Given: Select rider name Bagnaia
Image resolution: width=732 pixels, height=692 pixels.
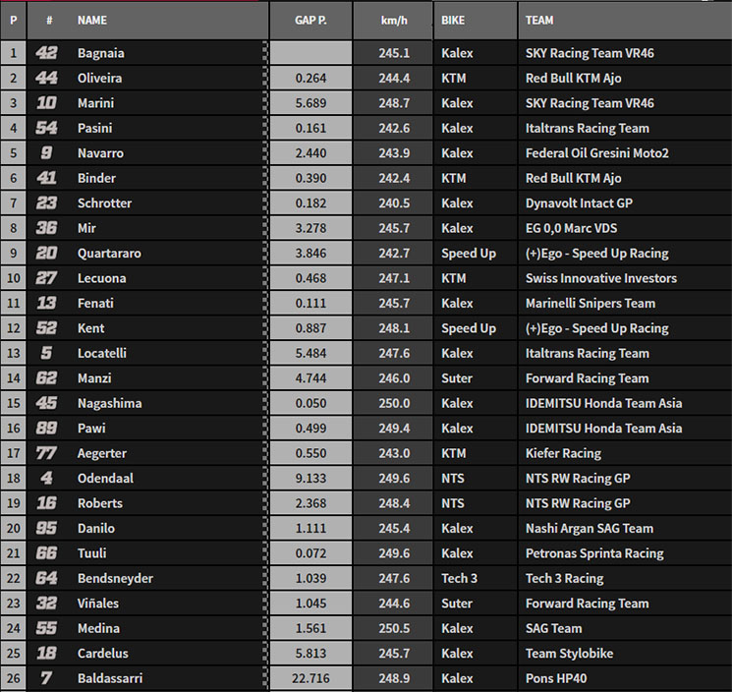Looking at the screenshot, I should [101, 53].
